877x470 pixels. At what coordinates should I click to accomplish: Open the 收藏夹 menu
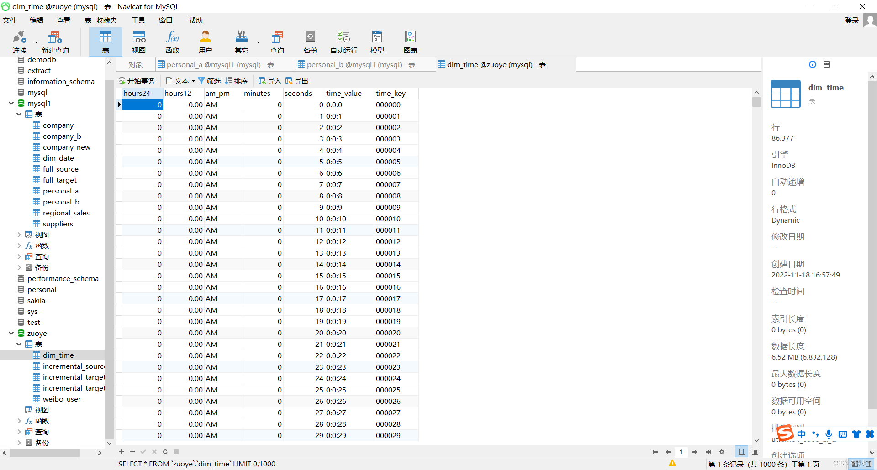tap(106, 20)
